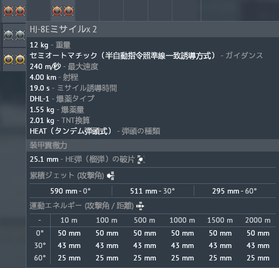Screen dimensions: 279x268
Task: Click the 2.01 kg TNT equivalent value
Action: 42,121
